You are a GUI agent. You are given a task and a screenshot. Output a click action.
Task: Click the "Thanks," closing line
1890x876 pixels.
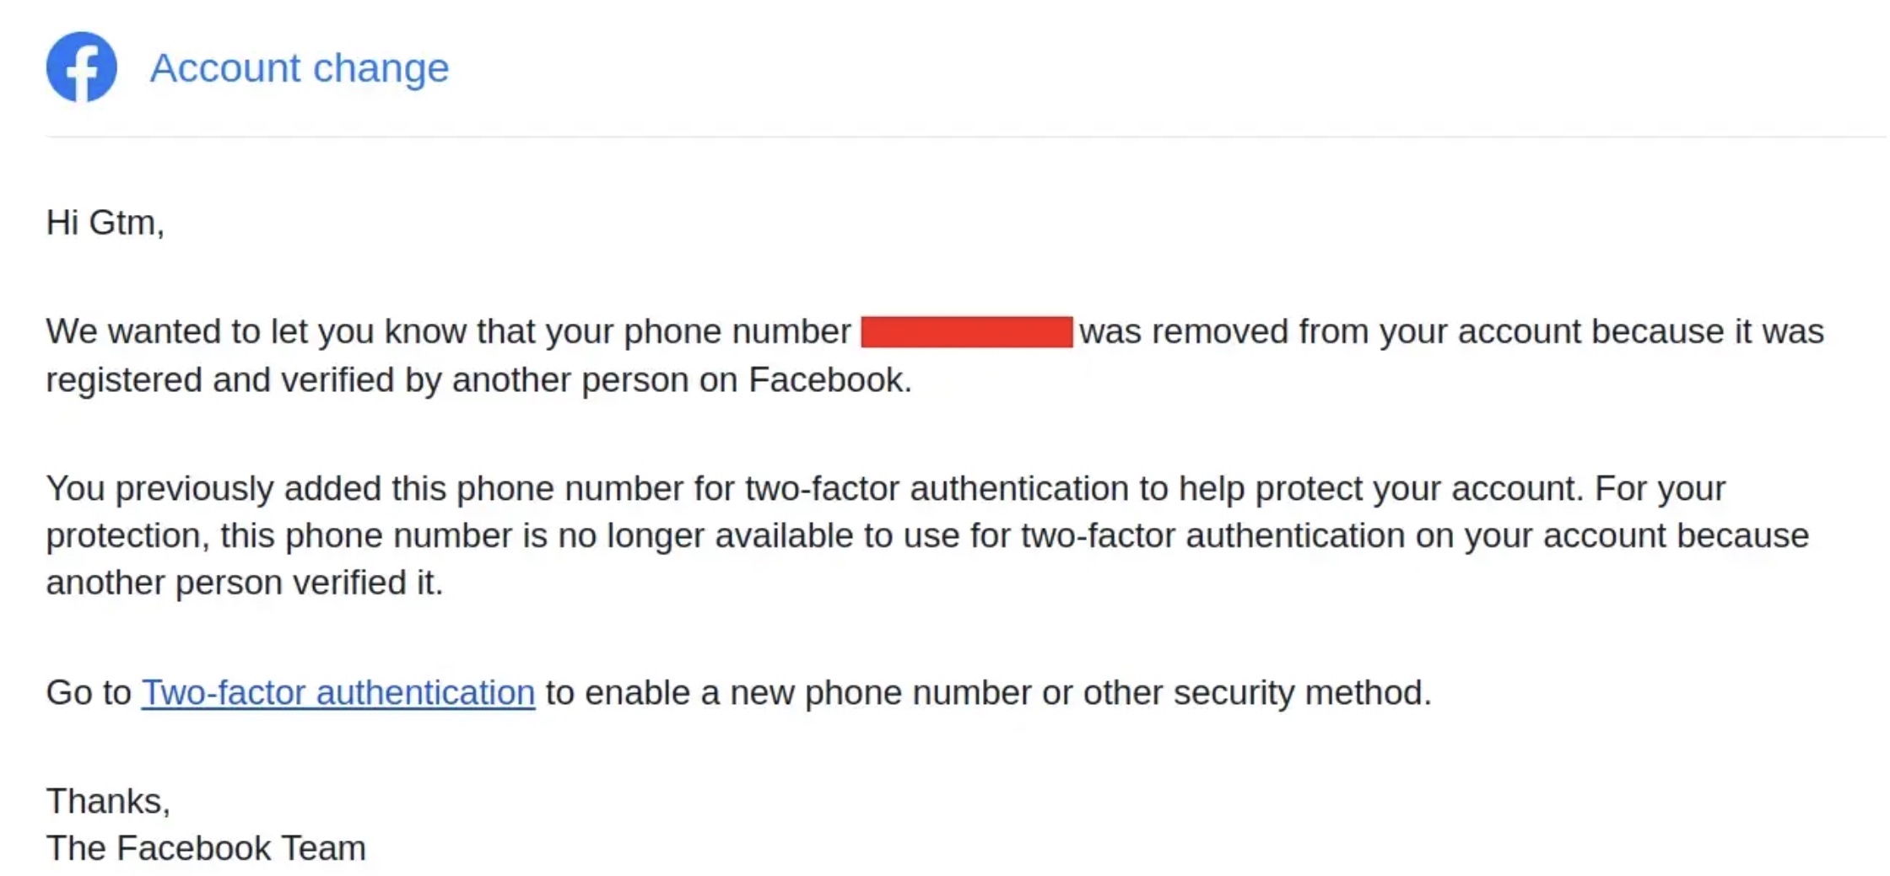(108, 801)
